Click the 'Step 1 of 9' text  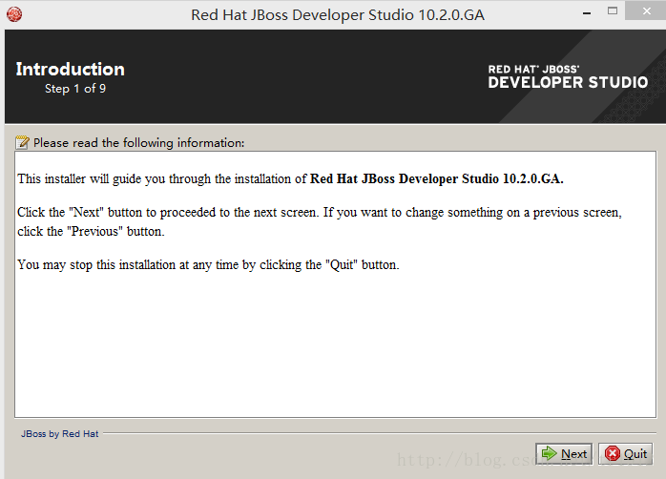75,89
